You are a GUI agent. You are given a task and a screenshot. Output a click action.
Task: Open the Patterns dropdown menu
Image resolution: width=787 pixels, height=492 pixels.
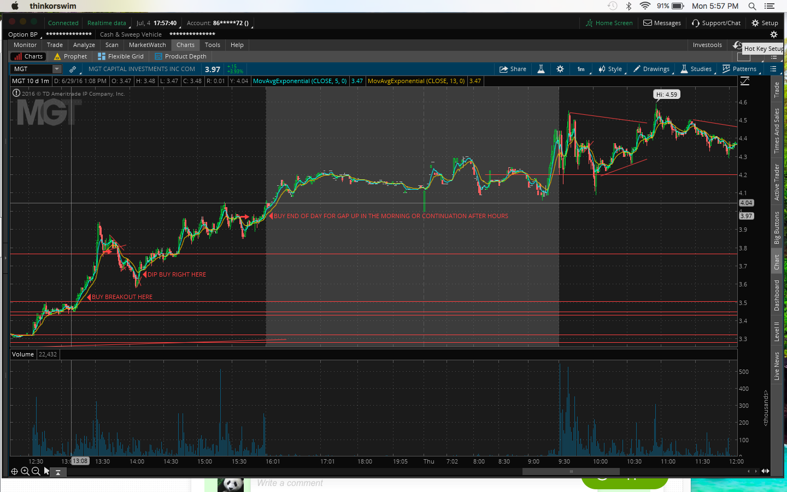click(x=740, y=69)
